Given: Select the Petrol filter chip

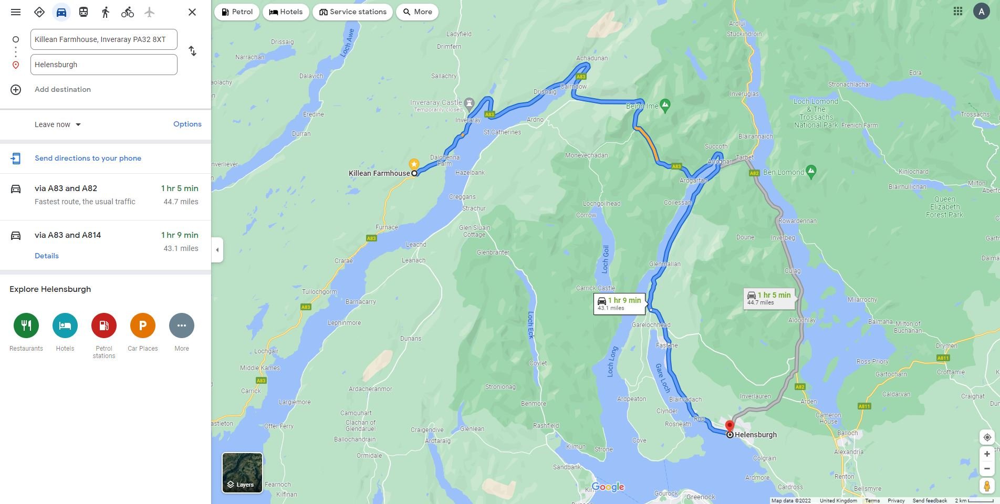Looking at the screenshot, I should (237, 12).
